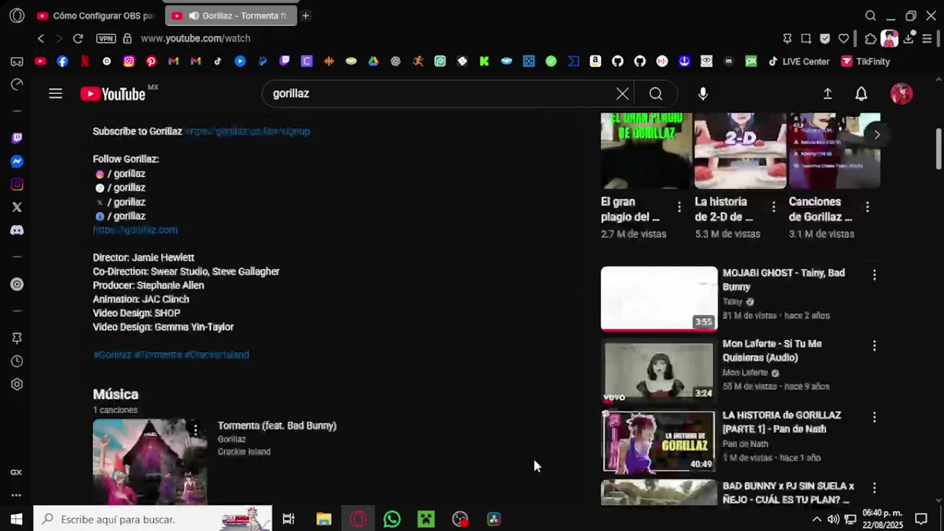Open the TikTok bookmark icon
Screen dimensions: 944x531
[x=218, y=61]
